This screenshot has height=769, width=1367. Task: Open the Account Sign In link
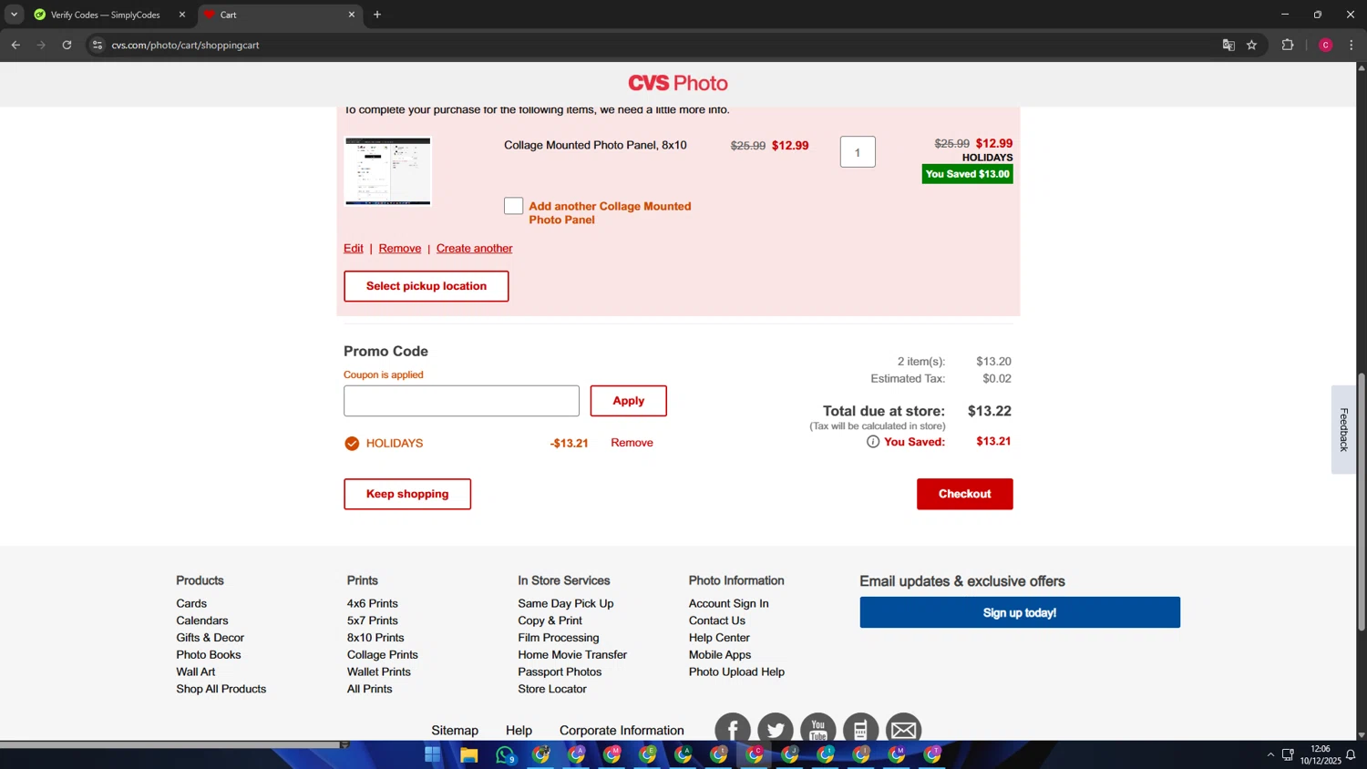[x=729, y=603]
